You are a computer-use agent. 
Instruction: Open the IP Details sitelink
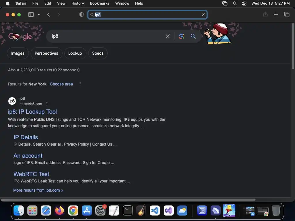pyautogui.click(x=26, y=137)
